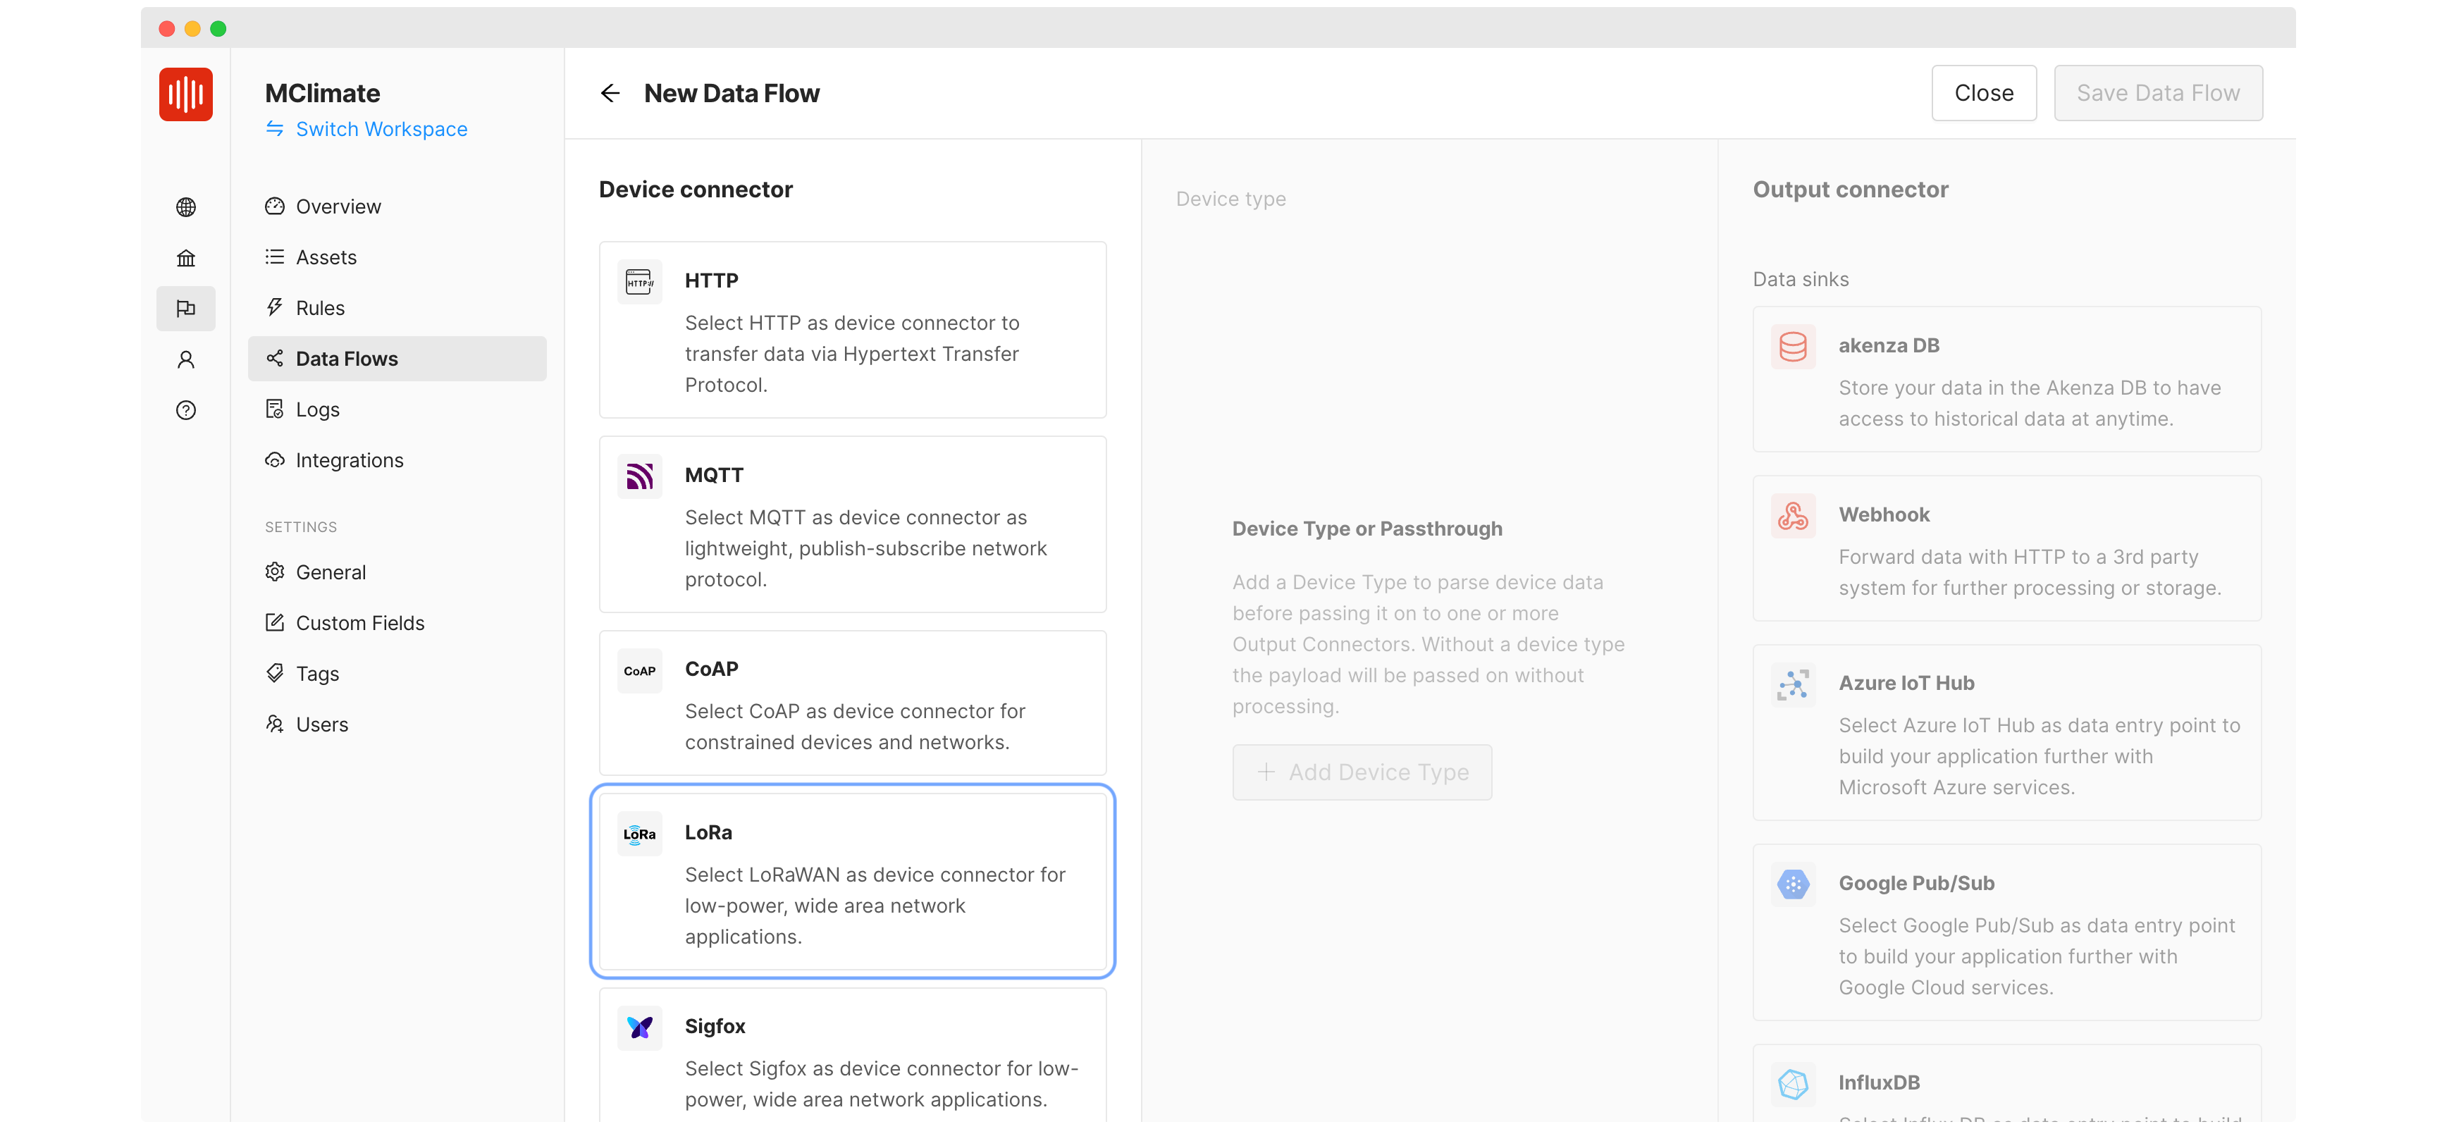
Task: Go to Custom Fields settings
Action: (x=359, y=623)
